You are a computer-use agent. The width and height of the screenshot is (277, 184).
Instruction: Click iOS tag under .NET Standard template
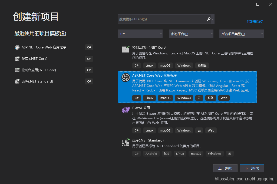(167, 154)
